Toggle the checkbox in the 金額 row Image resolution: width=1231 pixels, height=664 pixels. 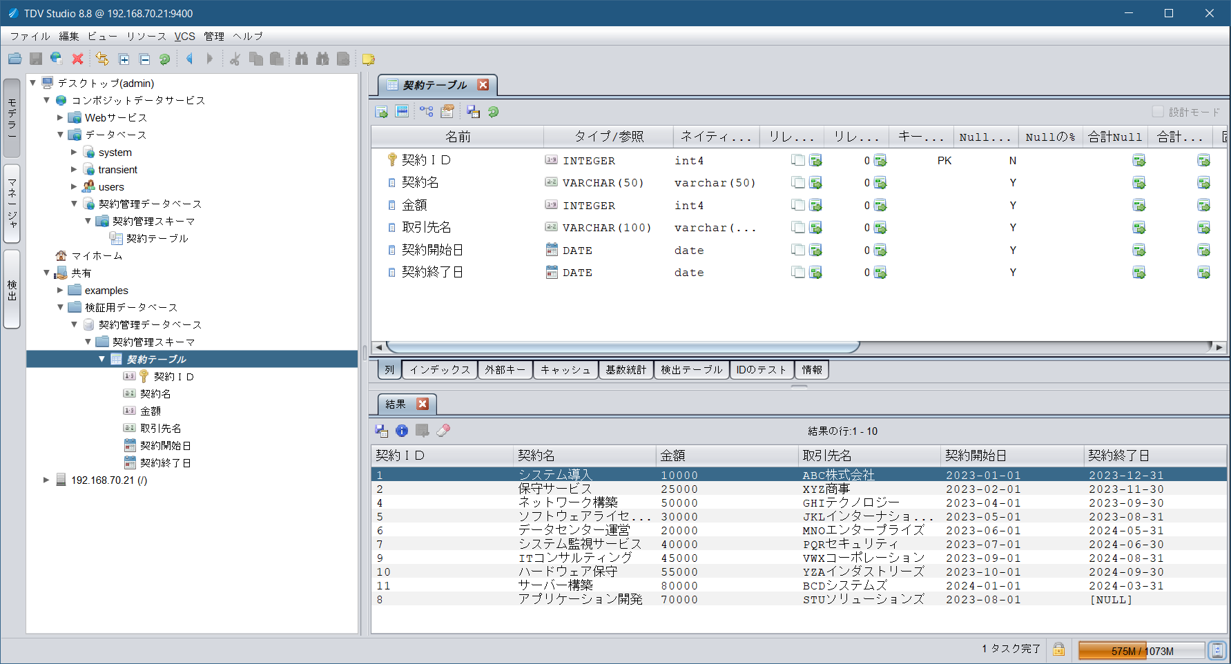[x=798, y=205]
